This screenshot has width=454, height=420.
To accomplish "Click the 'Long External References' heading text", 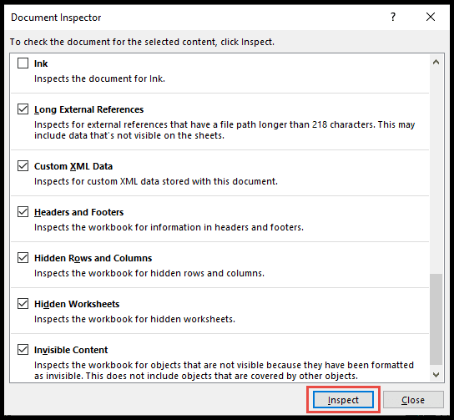I will (89, 109).
